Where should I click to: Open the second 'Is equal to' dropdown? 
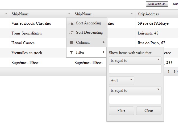[135, 90]
